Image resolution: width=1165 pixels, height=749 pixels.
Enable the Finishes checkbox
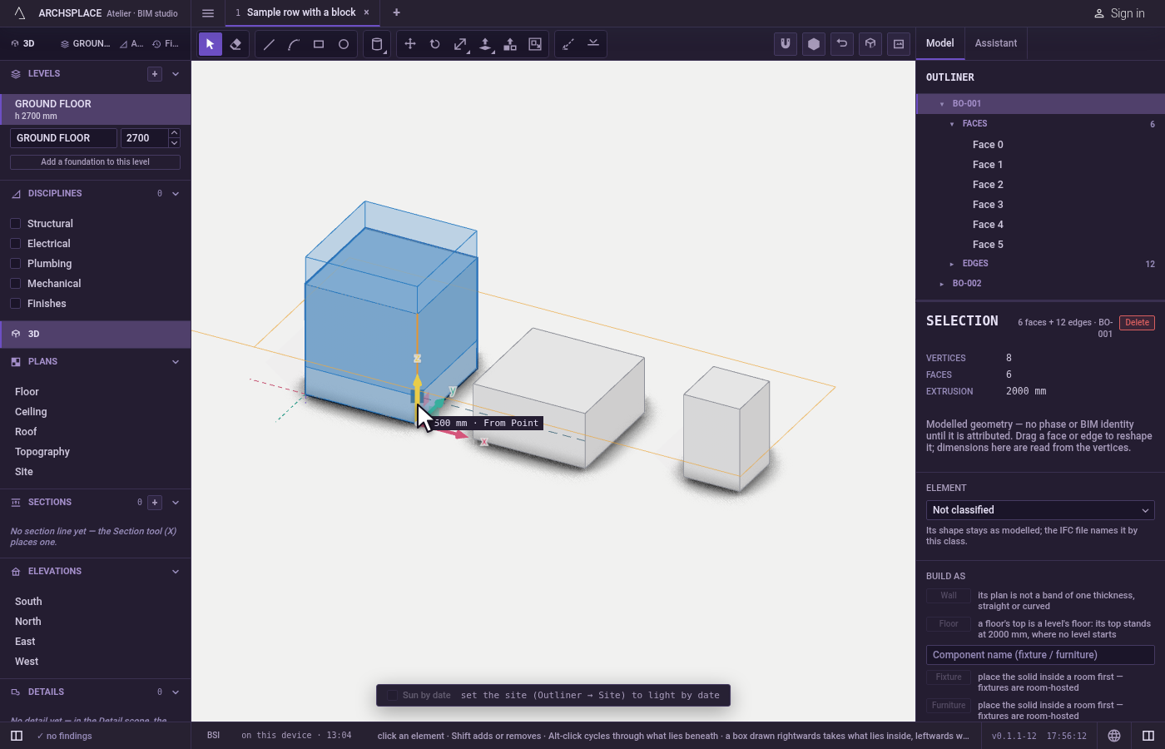coord(15,304)
